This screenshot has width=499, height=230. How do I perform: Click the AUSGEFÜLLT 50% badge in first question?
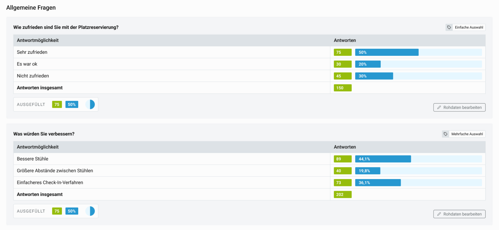[72, 104]
